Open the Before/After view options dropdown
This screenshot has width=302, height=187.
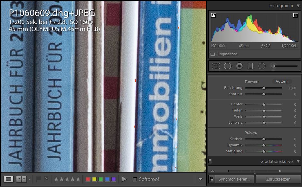click(x=30, y=179)
